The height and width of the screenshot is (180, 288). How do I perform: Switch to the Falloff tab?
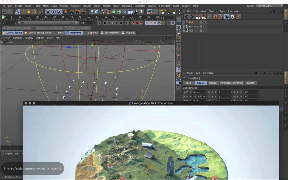(250, 83)
